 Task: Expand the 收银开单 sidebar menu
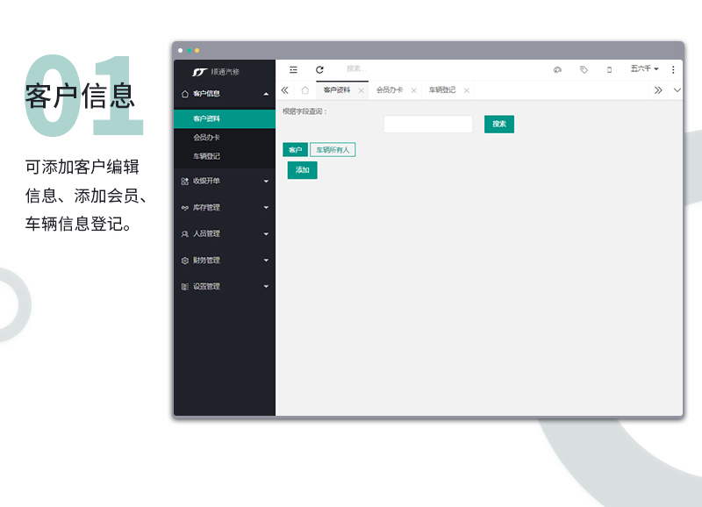point(225,181)
